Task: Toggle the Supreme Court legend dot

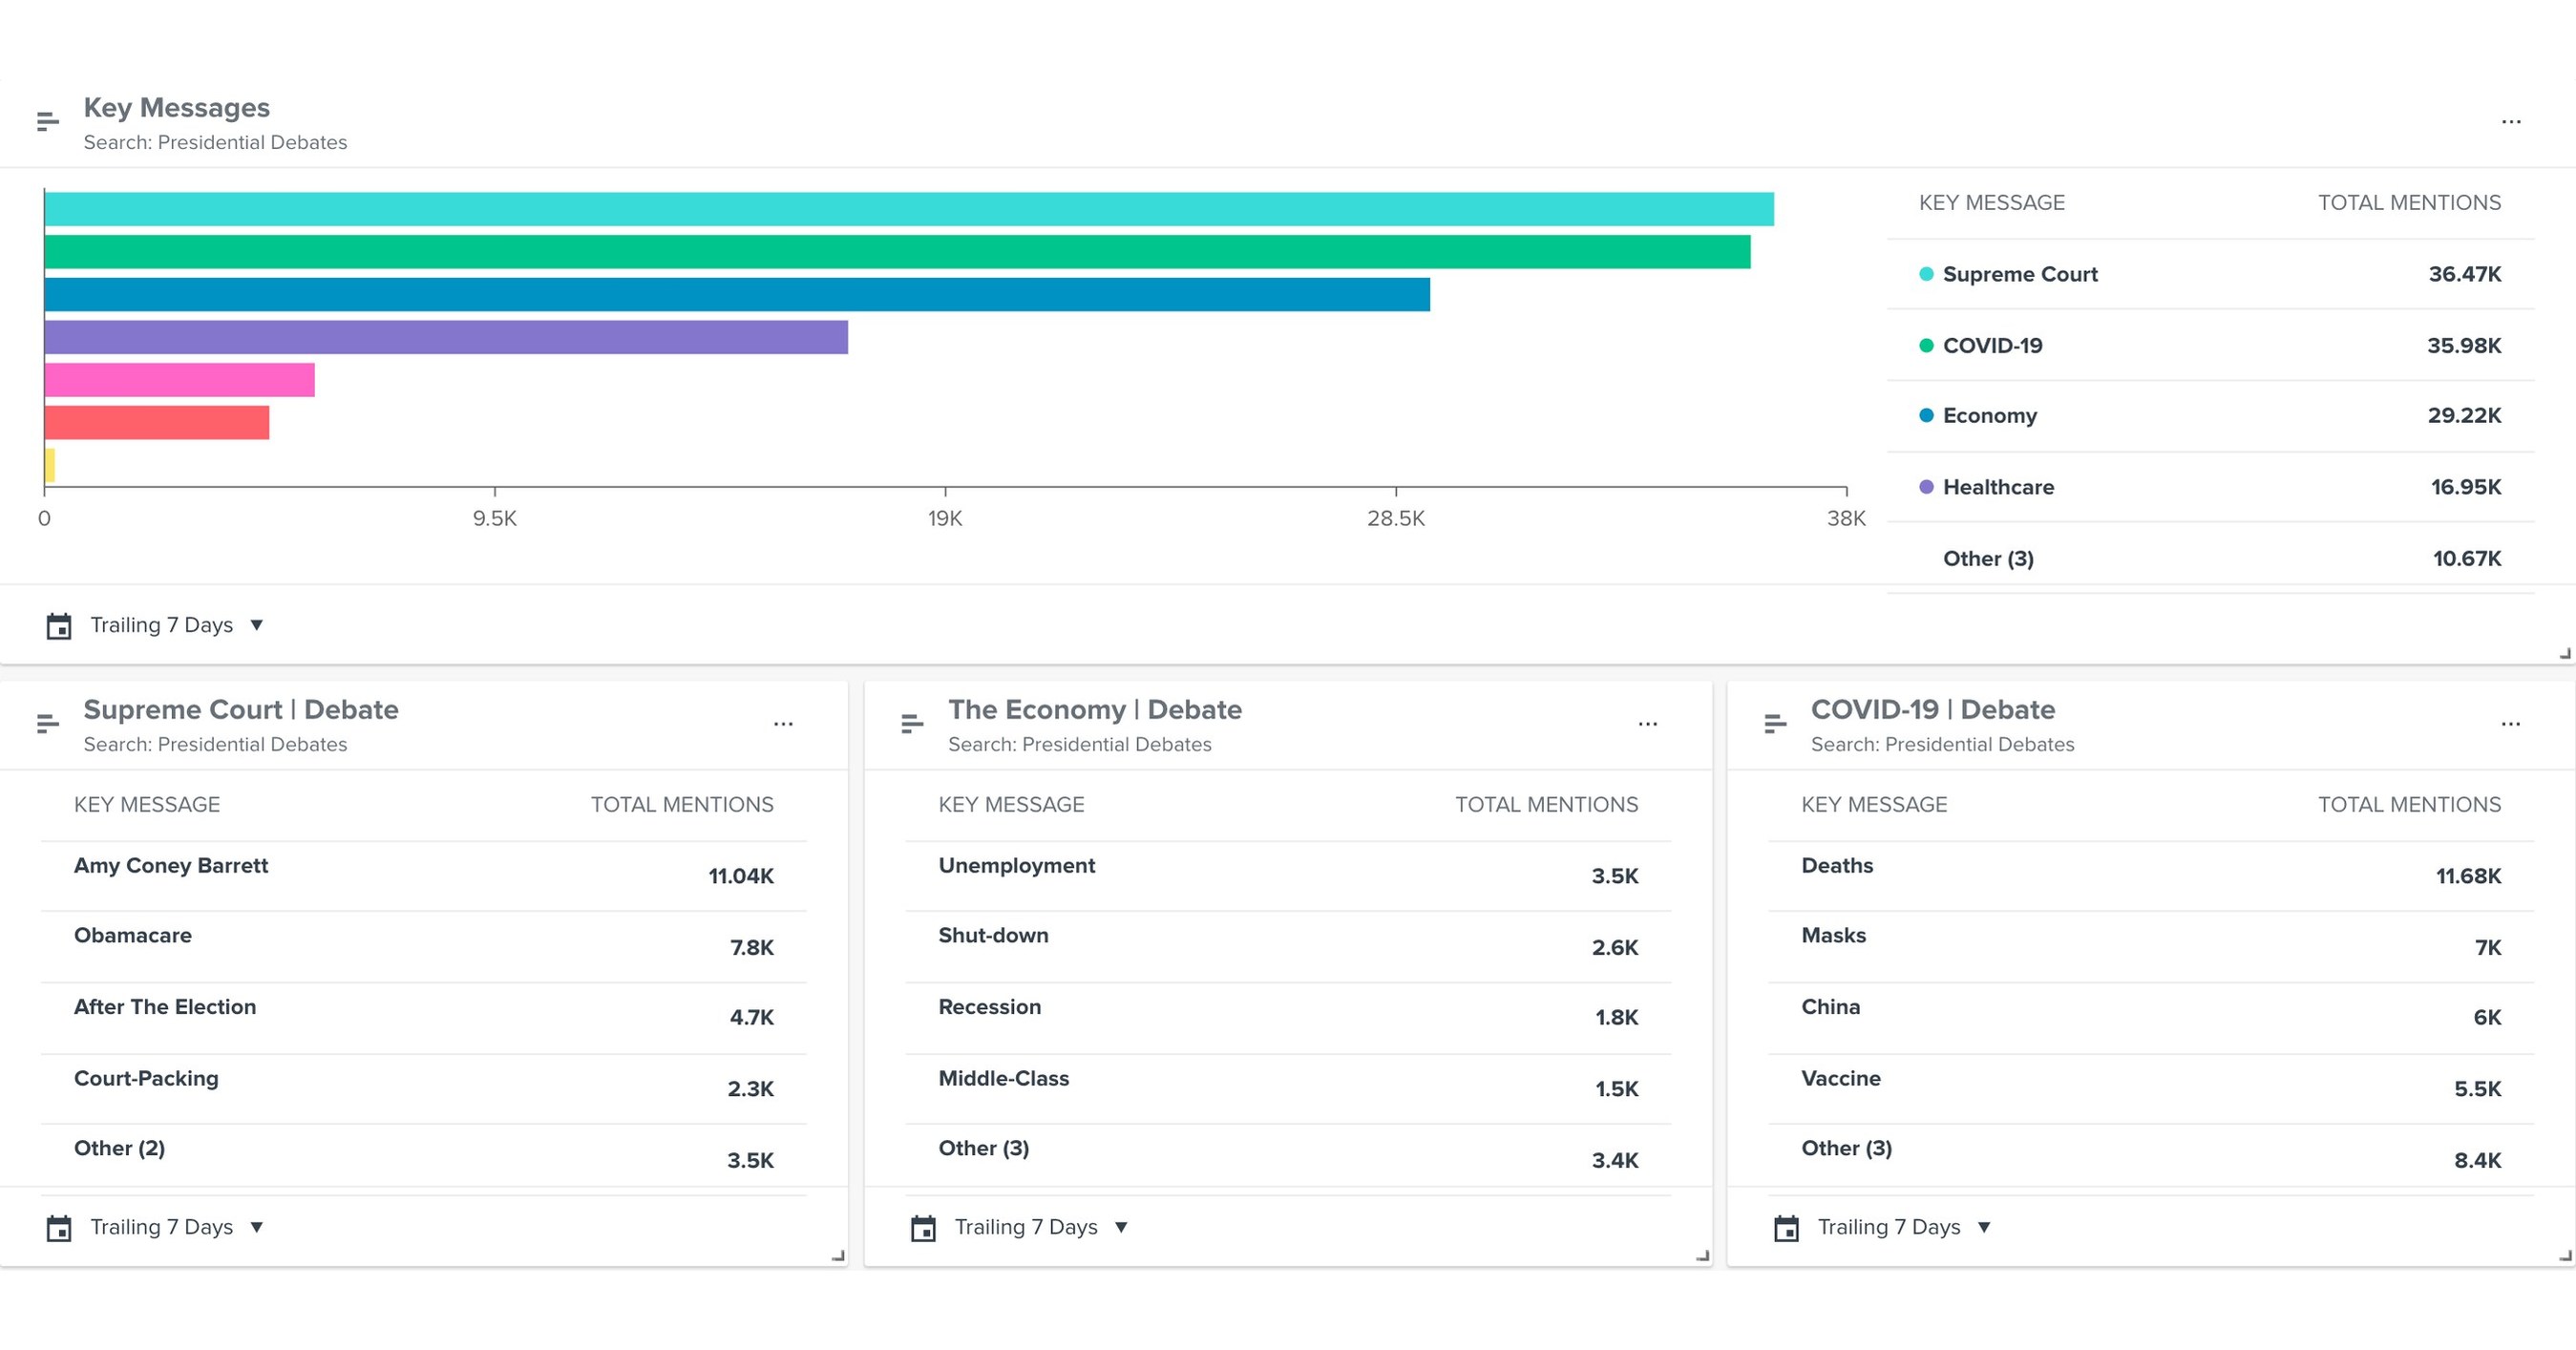Action: [1925, 273]
